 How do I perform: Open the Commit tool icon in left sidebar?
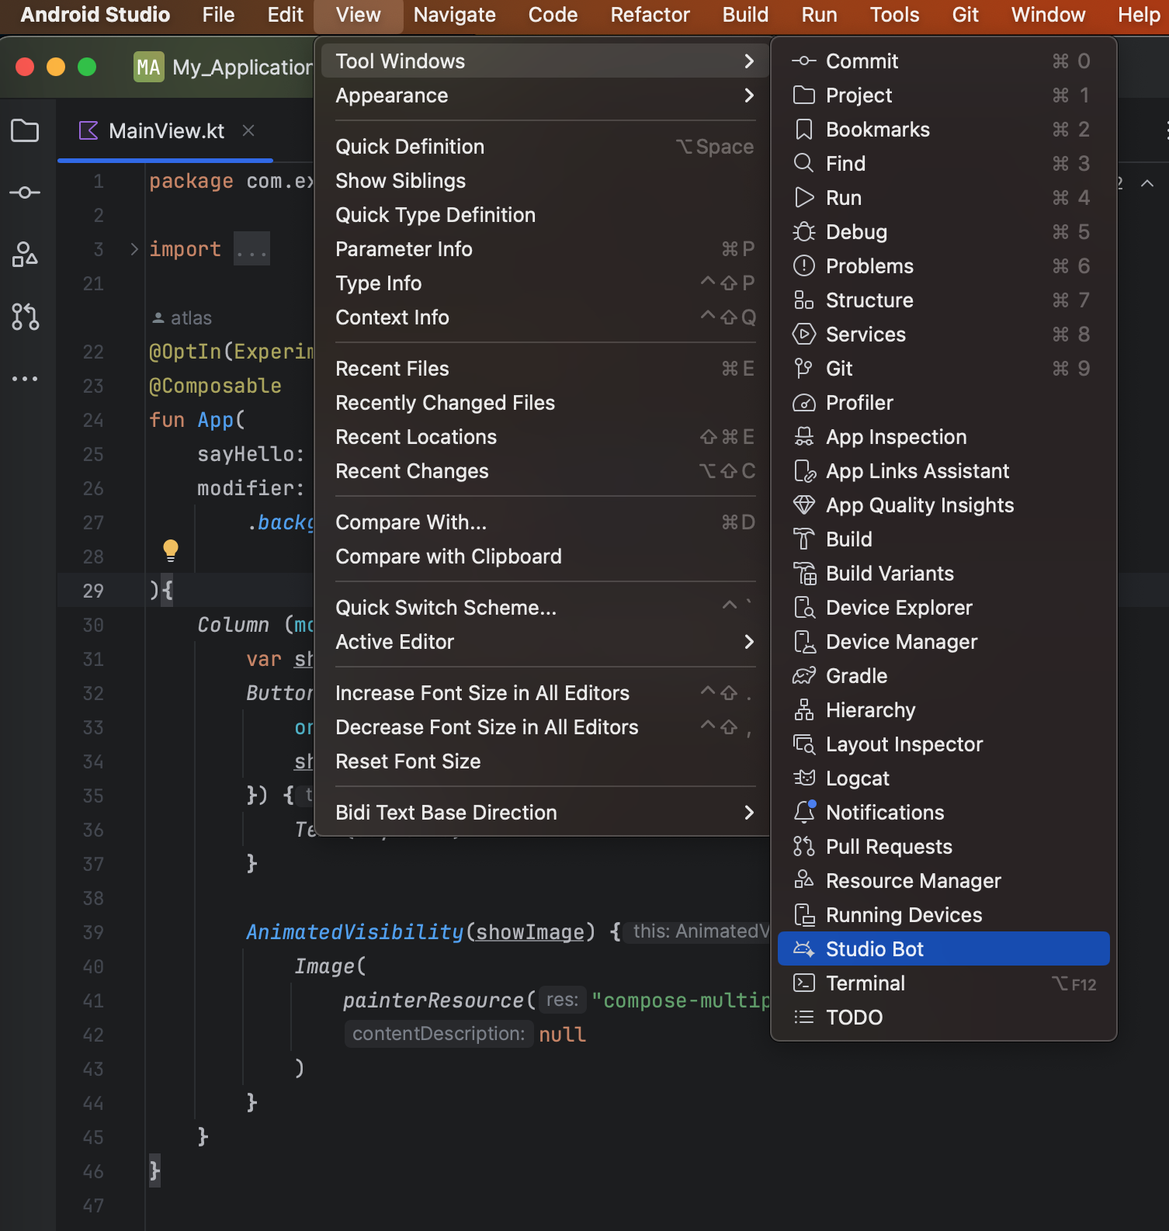[25, 192]
